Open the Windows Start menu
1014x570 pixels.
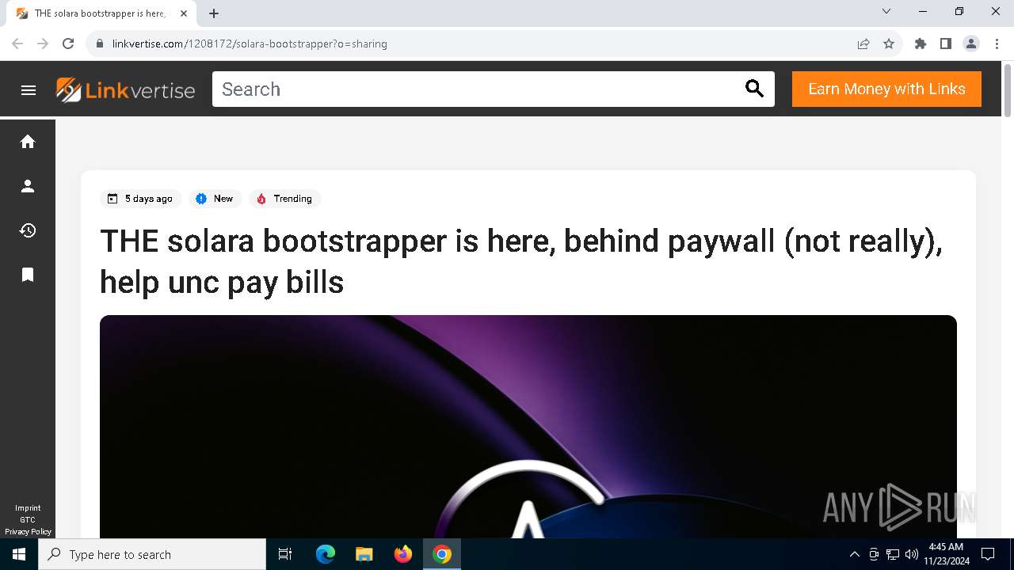19,554
